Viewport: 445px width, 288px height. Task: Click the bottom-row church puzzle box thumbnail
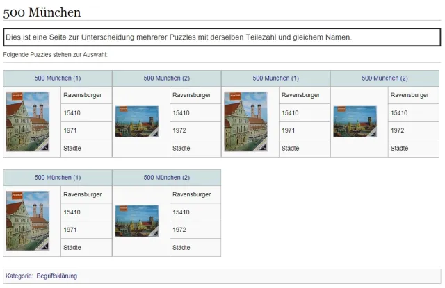click(x=28, y=221)
